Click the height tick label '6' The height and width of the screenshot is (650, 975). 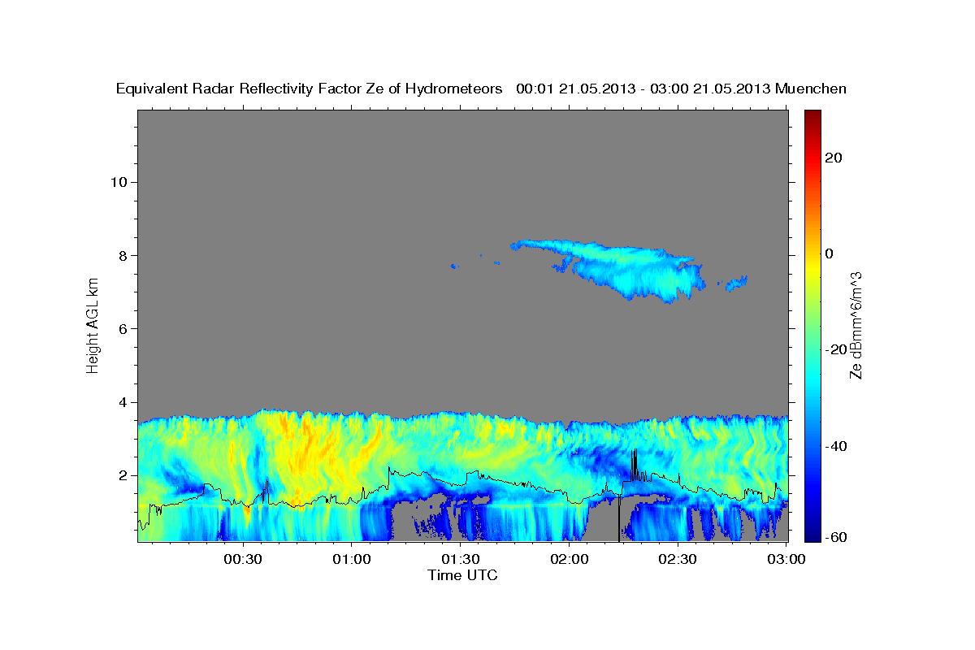[124, 329]
